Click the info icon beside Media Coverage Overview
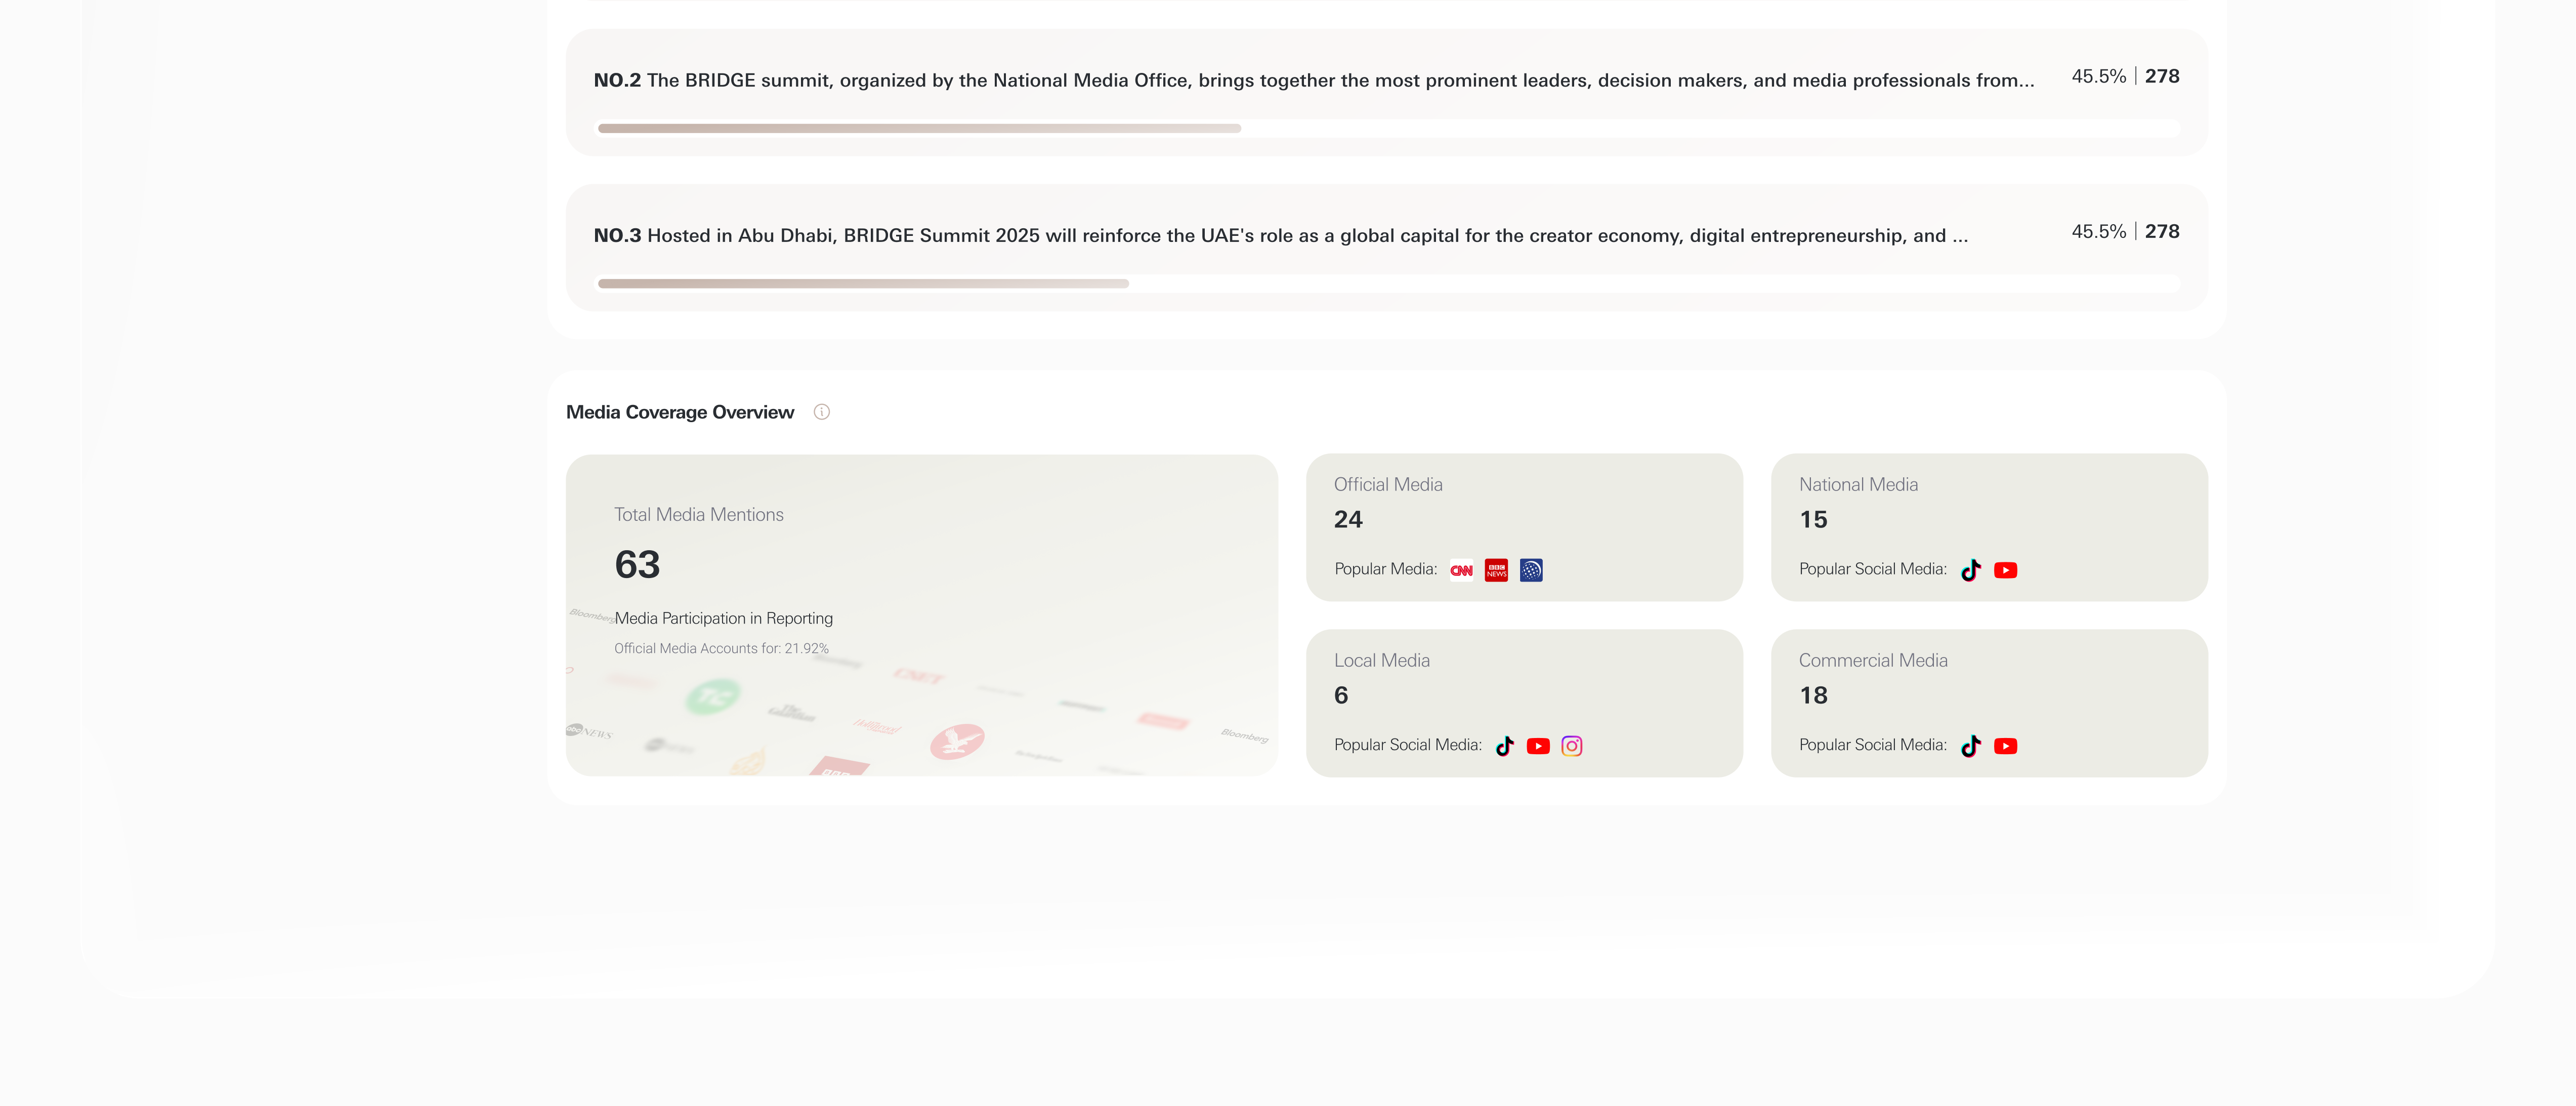Viewport: 2576px width, 1106px height. coord(821,412)
